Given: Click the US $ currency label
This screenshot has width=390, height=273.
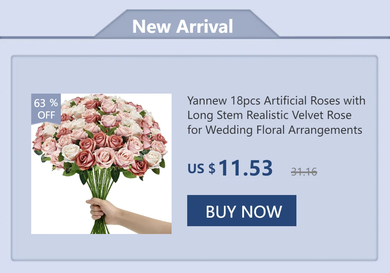Looking at the screenshot, I should (x=202, y=168).
